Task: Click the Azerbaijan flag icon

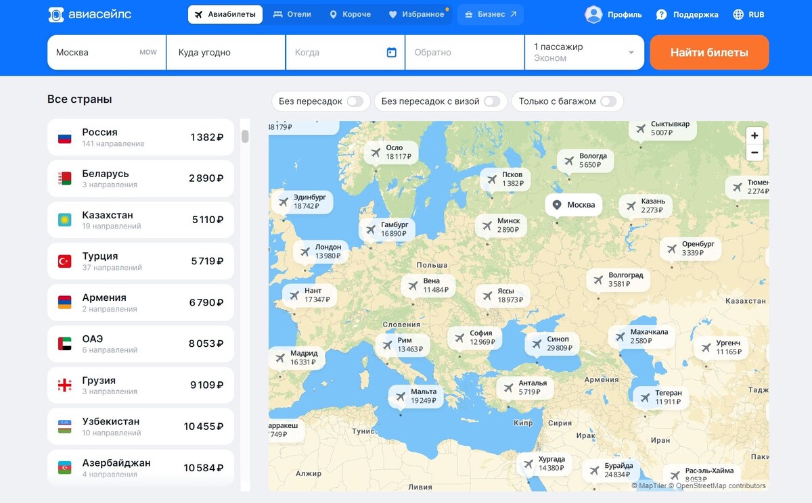Action: click(64, 467)
